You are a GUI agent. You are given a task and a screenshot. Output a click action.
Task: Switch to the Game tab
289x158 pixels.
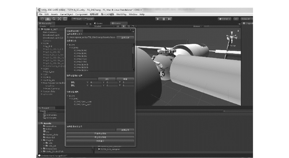point(98,23)
